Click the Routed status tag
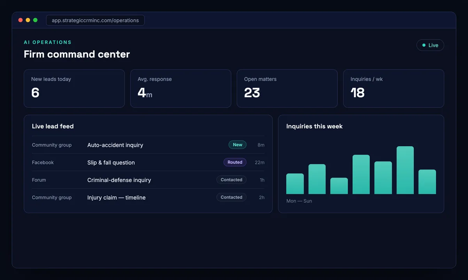468x280 pixels. tap(235, 162)
